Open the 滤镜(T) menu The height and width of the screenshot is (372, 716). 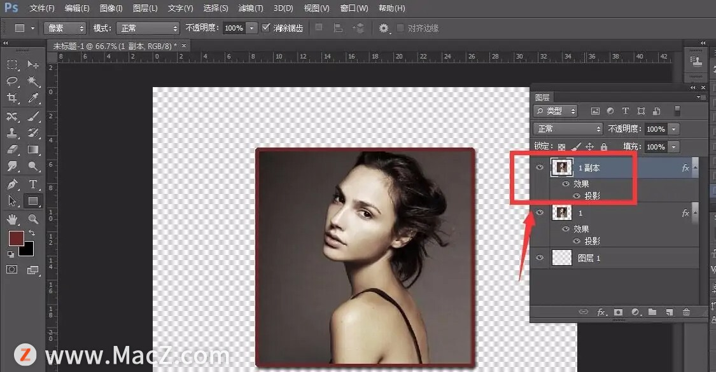[250, 8]
